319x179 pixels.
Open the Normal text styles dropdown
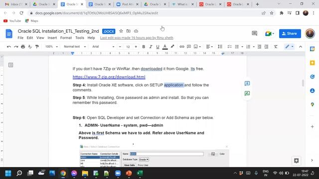(x=75, y=47)
